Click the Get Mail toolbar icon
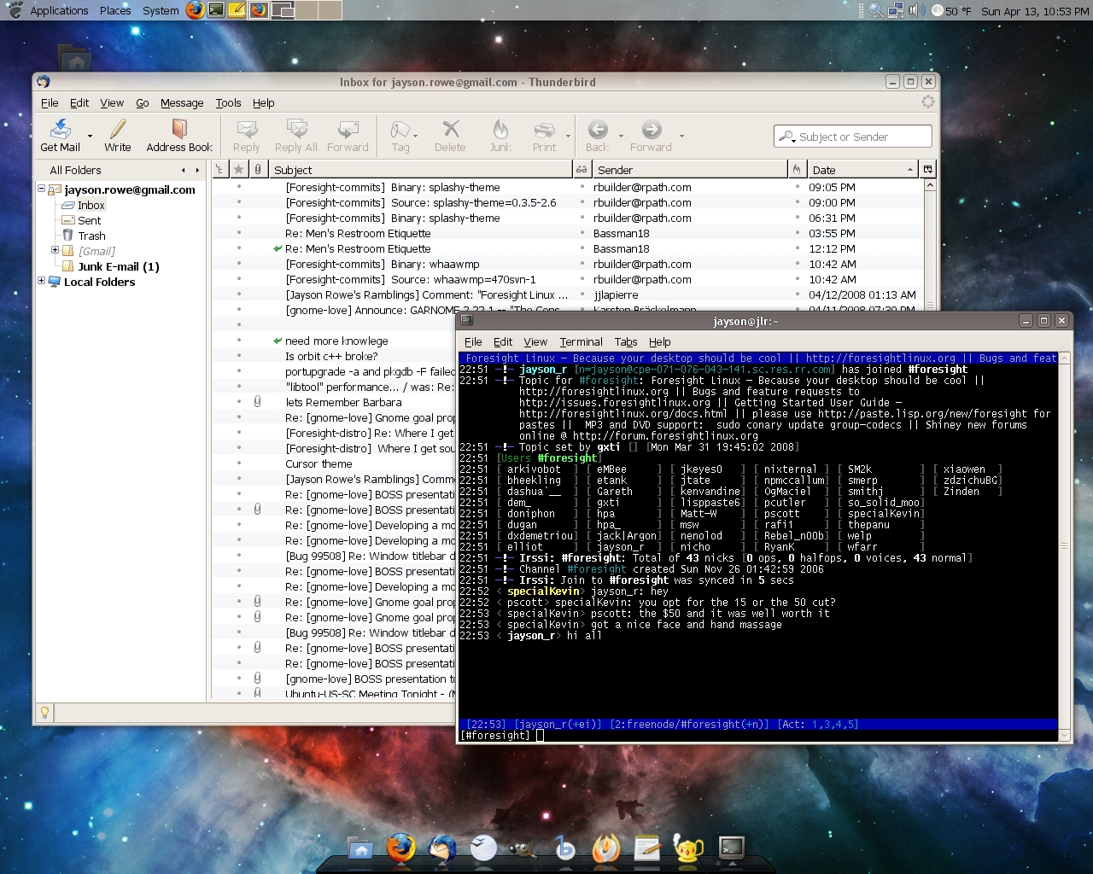This screenshot has width=1093, height=874. pos(61,129)
